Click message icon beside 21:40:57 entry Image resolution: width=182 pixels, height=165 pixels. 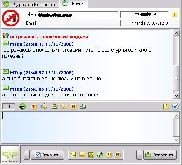point(5,71)
